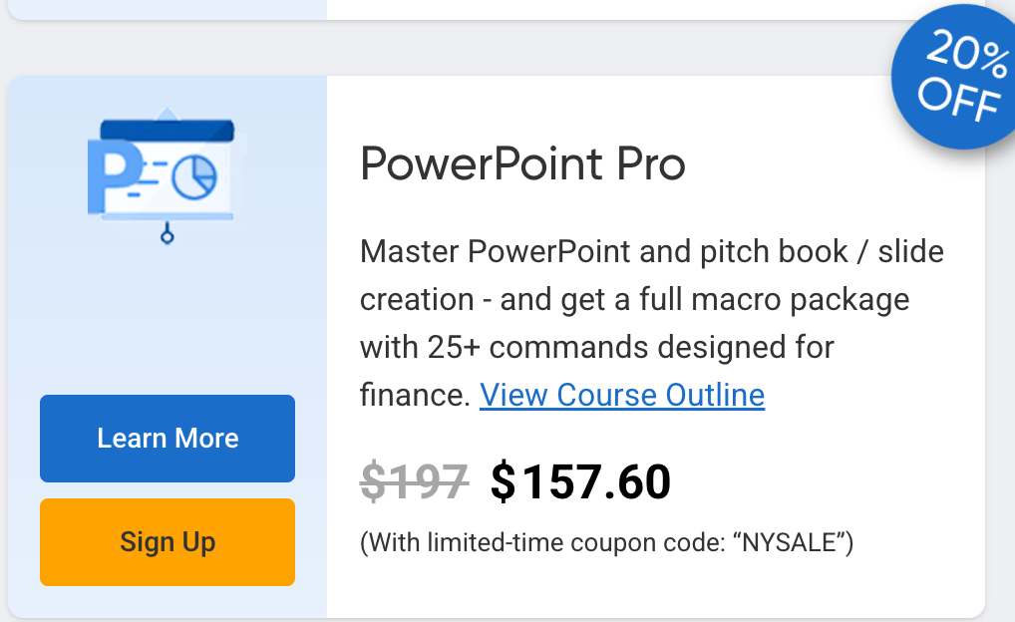The image size is (1015, 622).
Task: Open Learn More for PowerPoint Pro
Action: click(x=168, y=439)
